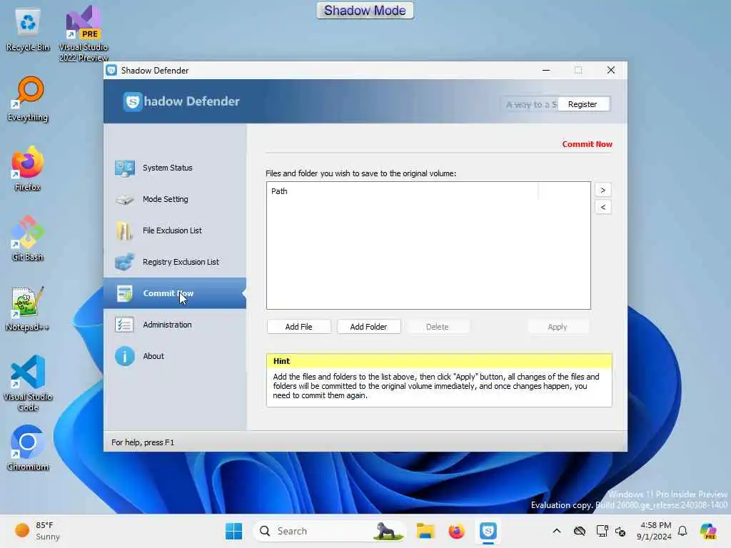The width and height of the screenshot is (731, 548).
Task: Click the Administration checklist icon
Action: coord(125,325)
